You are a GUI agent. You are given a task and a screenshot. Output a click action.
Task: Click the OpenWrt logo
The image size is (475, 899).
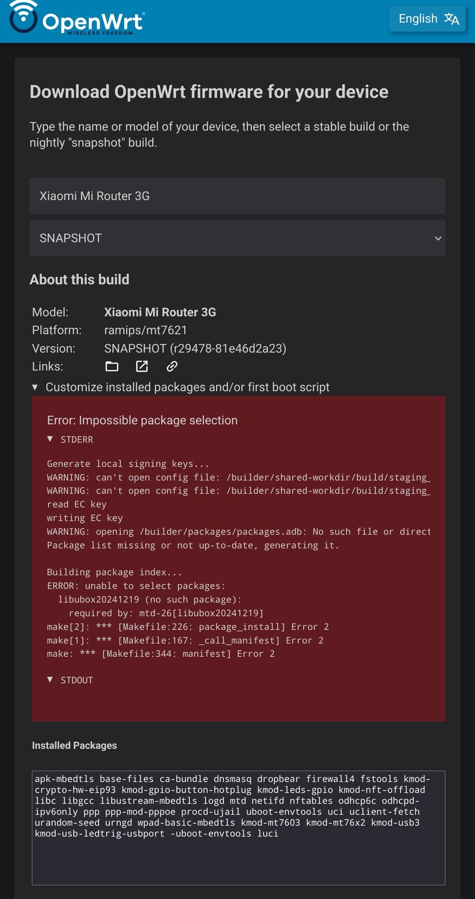click(x=77, y=20)
